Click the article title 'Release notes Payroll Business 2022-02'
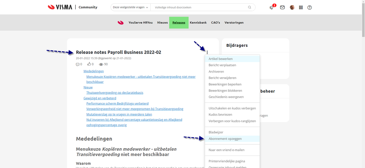The height and width of the screenshot is (168, 365). tap(118, 52)
